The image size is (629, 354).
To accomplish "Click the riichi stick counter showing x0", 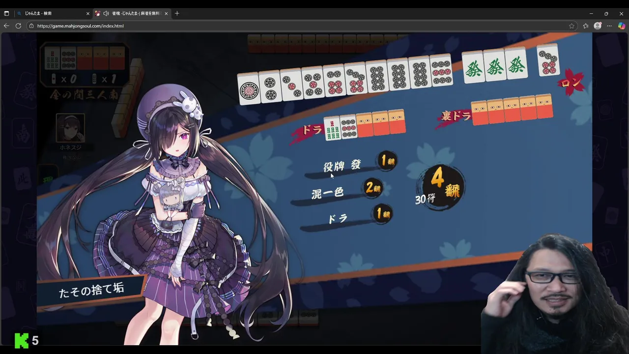I will point(63,79).
